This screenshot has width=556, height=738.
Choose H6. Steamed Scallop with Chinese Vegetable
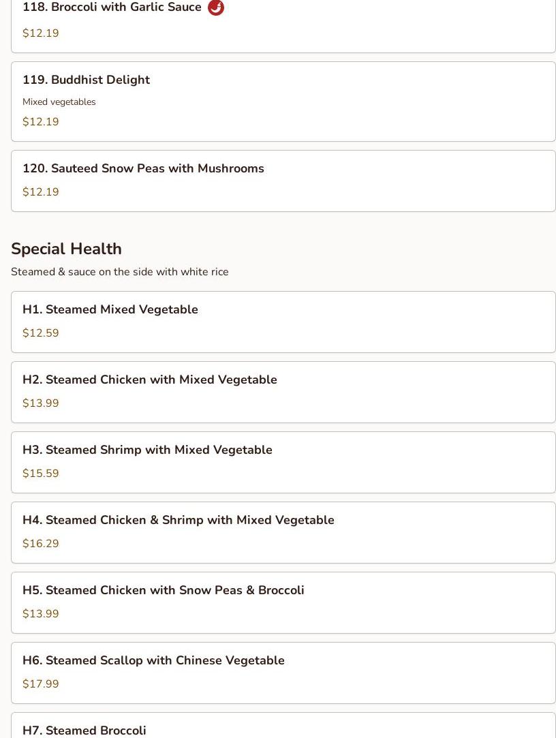click(283, 673)
